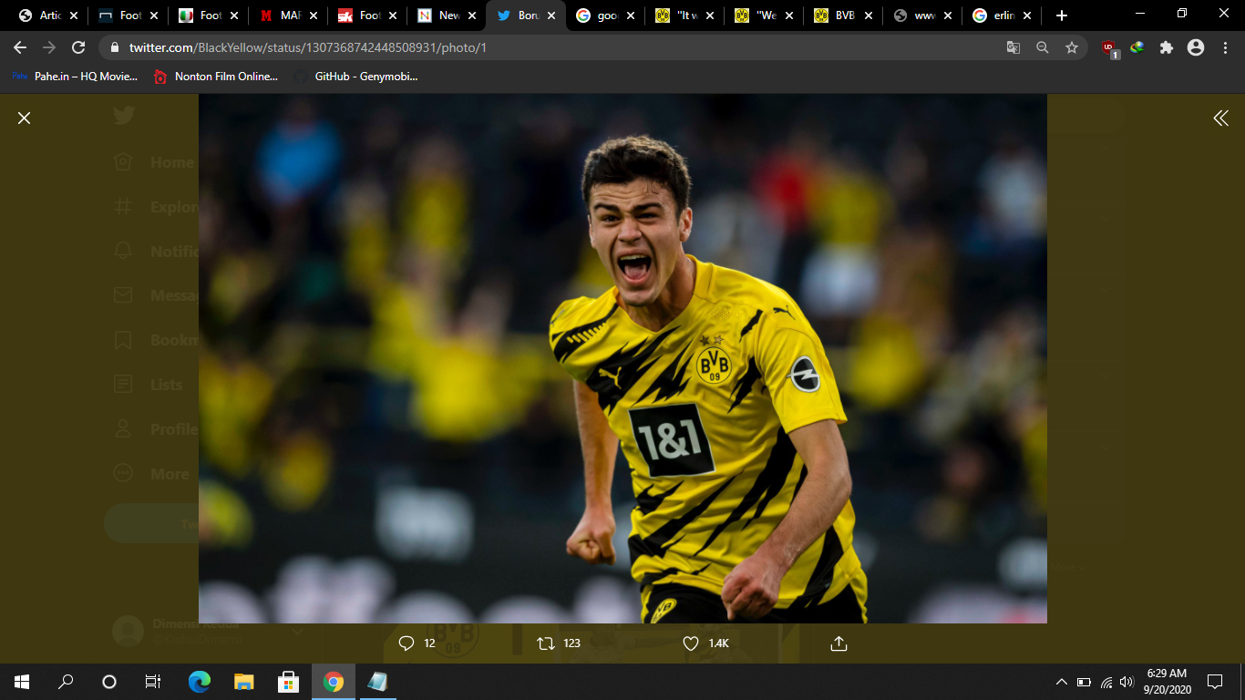Open Windows taskbar search
Viewport: 1245px width, 700px height.
pos(66,681)
